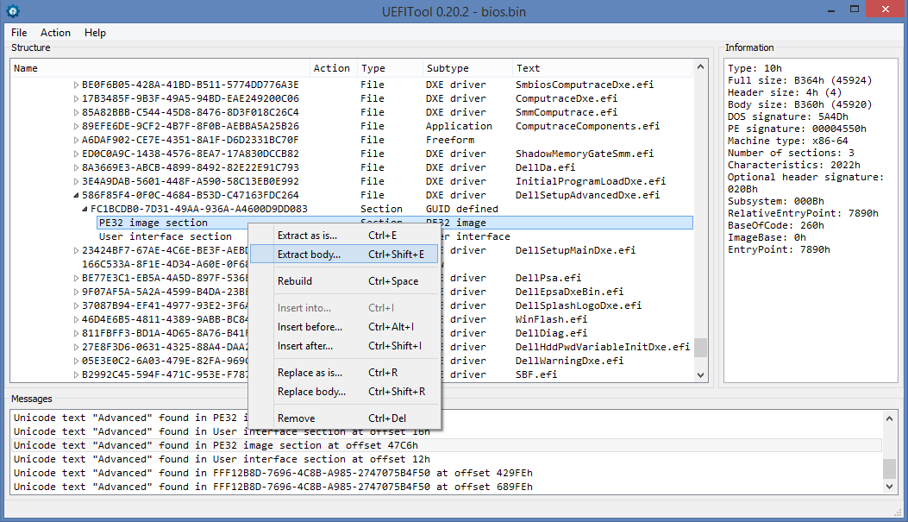Expand the 9F07AF5A-5A2A-4599 tree node
908x522 pixels.
[x=76, y=292]
